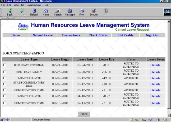Open Address Book component bar icon

(x=158, y=120)
